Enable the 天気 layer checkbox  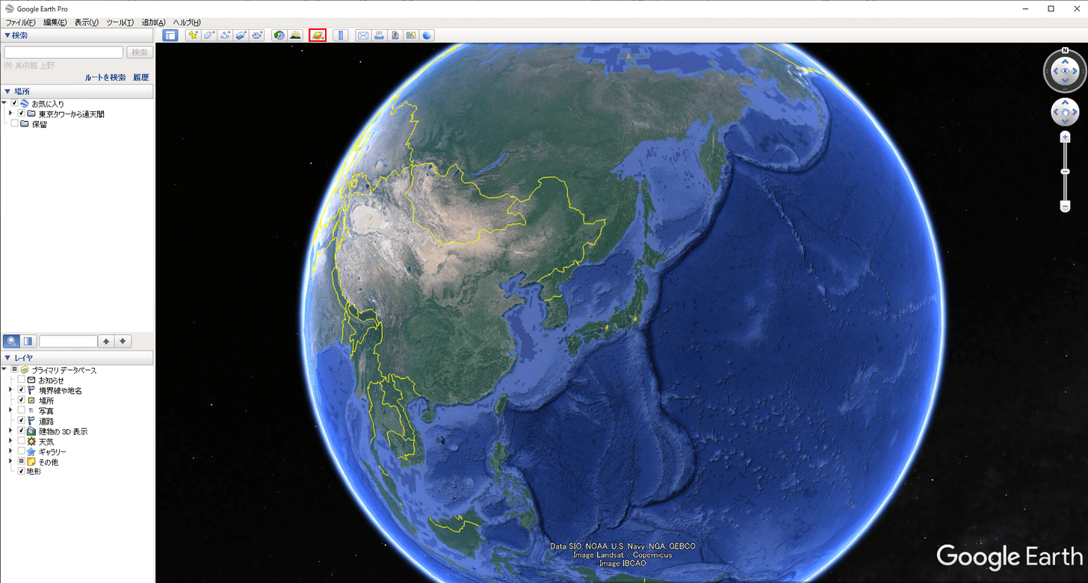21,441
